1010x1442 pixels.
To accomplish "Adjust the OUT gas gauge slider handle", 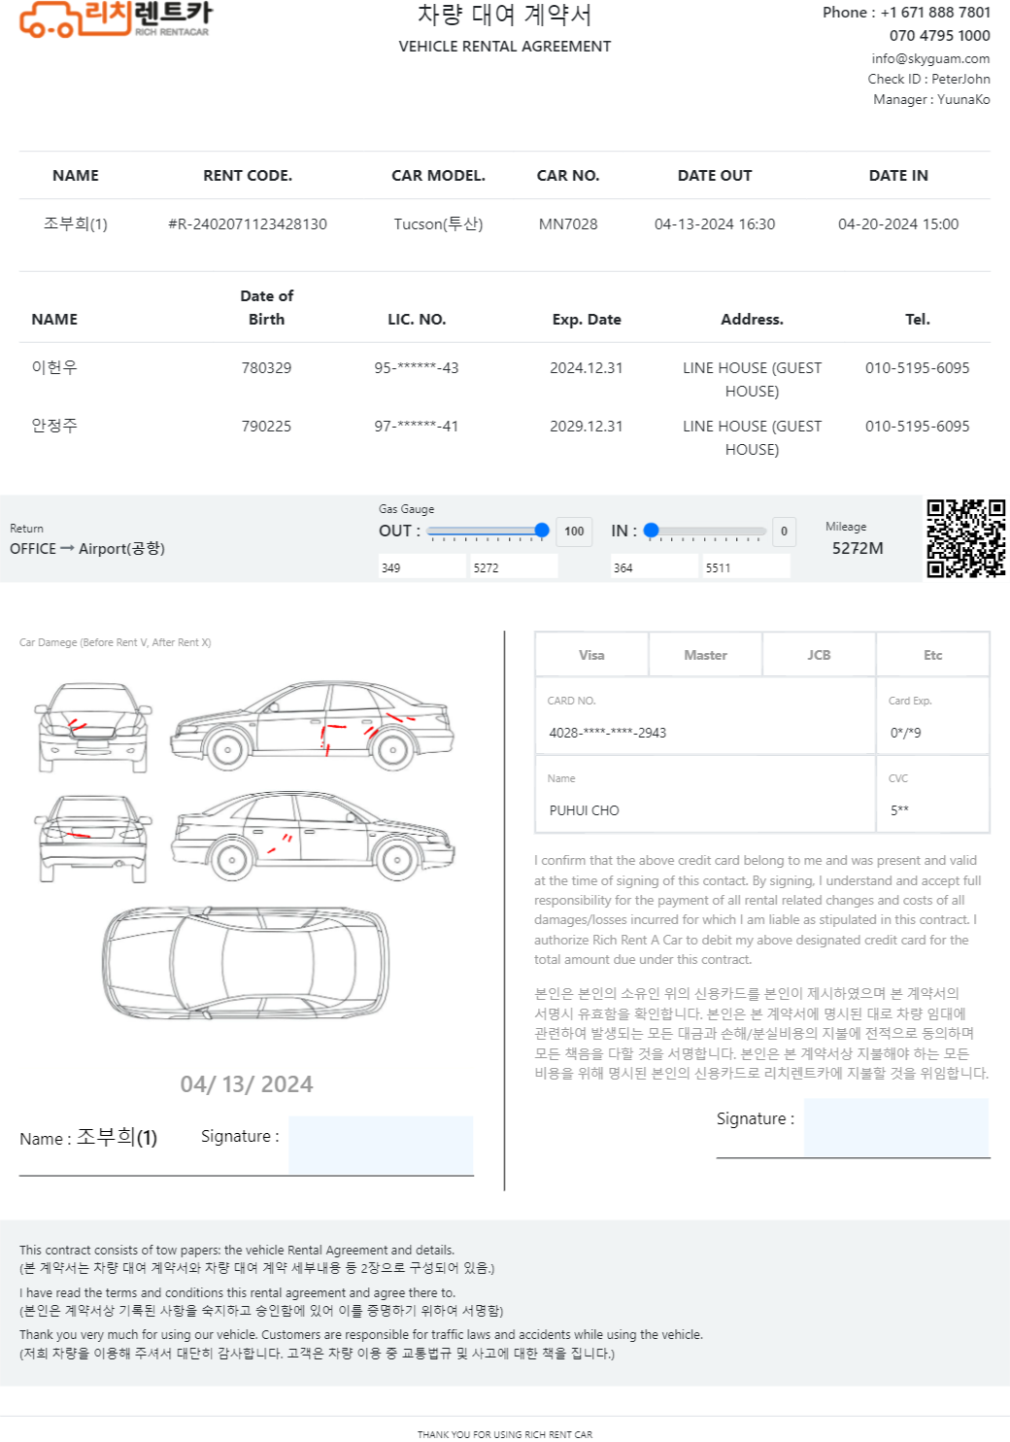I will pos(542,531).
